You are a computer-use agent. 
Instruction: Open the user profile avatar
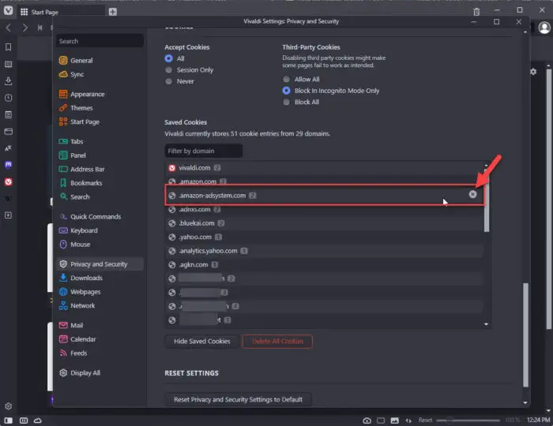tap(544, 28)
